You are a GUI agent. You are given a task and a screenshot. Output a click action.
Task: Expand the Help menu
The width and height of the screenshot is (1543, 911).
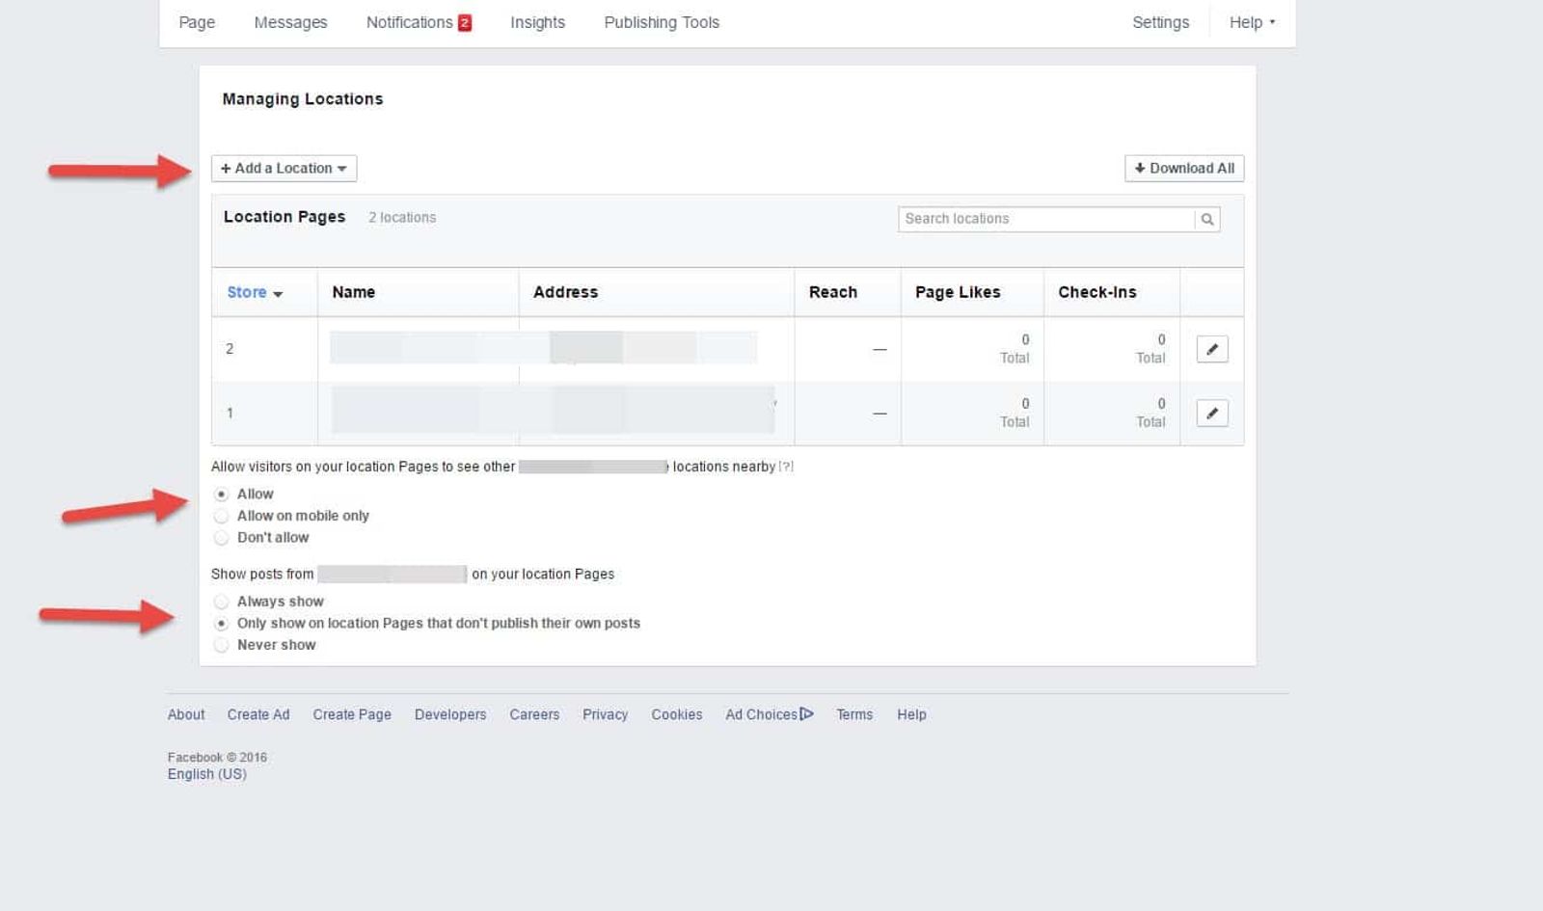coord(1252,22)
